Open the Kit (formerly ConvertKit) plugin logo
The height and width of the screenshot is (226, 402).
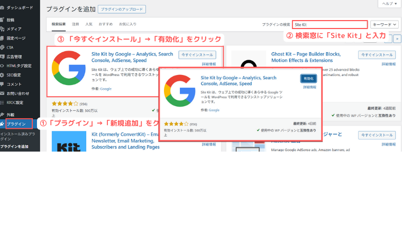(x=69, y=142)
